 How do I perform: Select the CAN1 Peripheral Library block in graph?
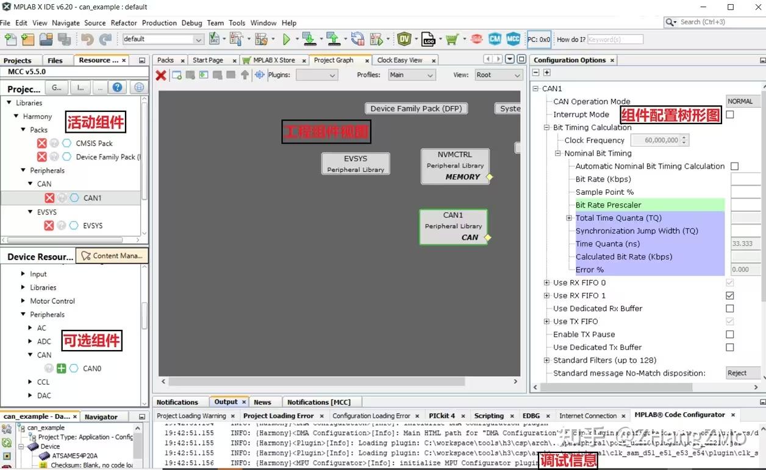point(453,226)
